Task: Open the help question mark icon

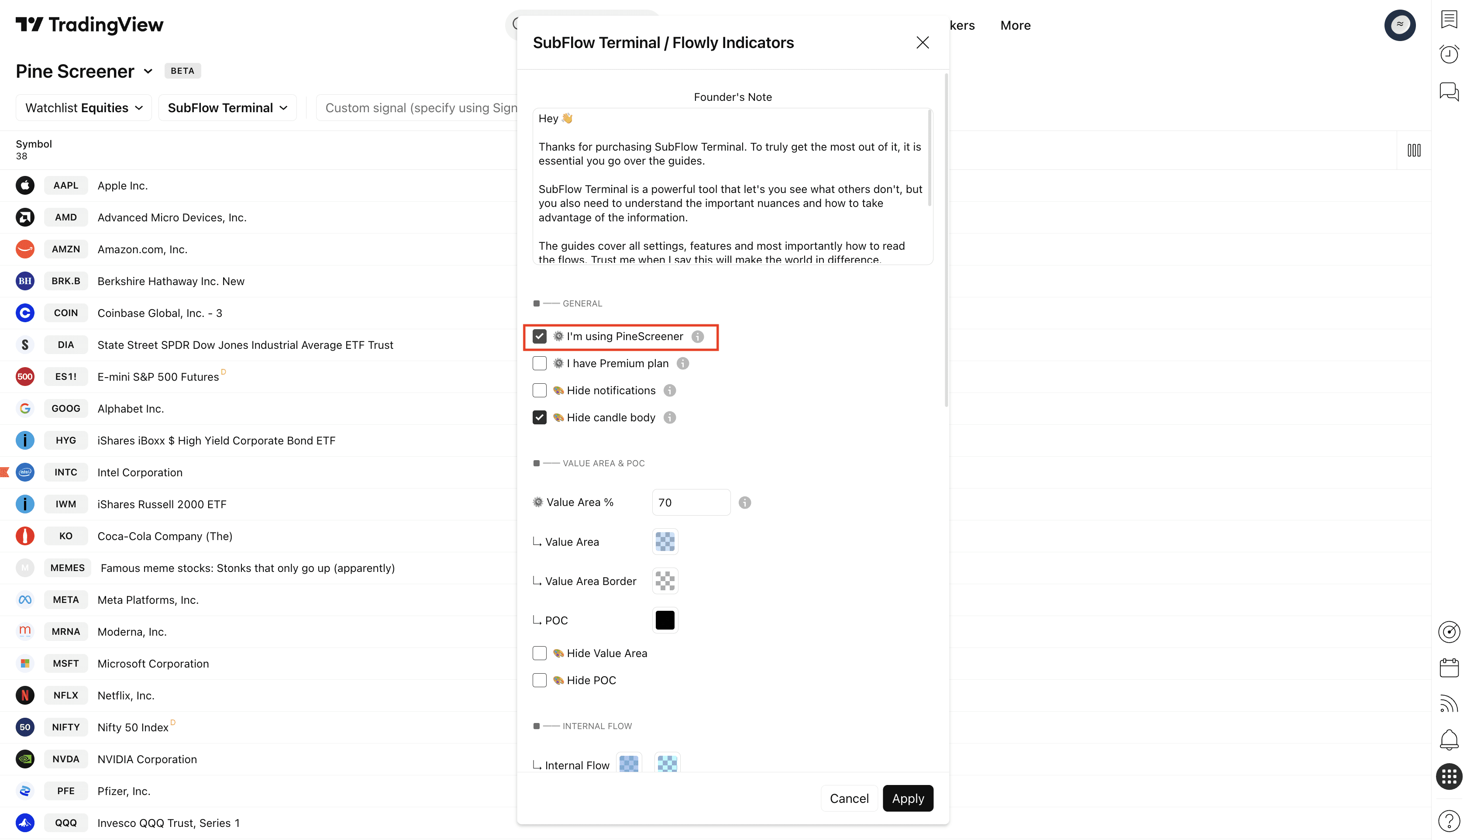Action: [x=1449, y=821]
